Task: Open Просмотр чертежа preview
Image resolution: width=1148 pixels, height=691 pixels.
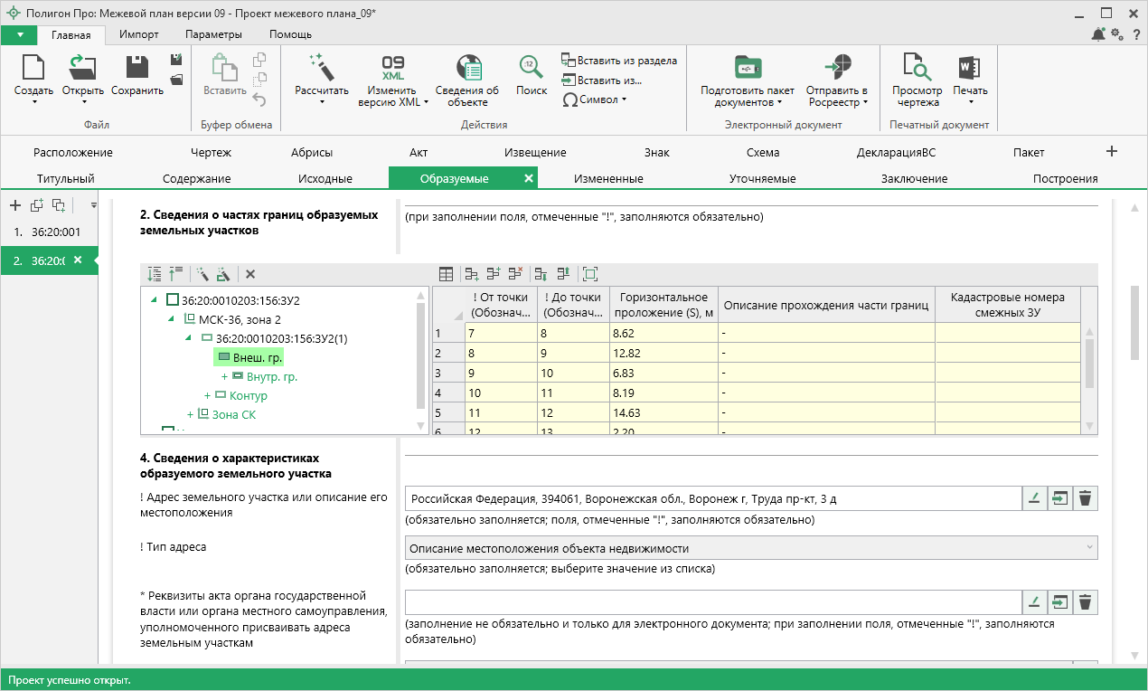Action: (917, 67)
